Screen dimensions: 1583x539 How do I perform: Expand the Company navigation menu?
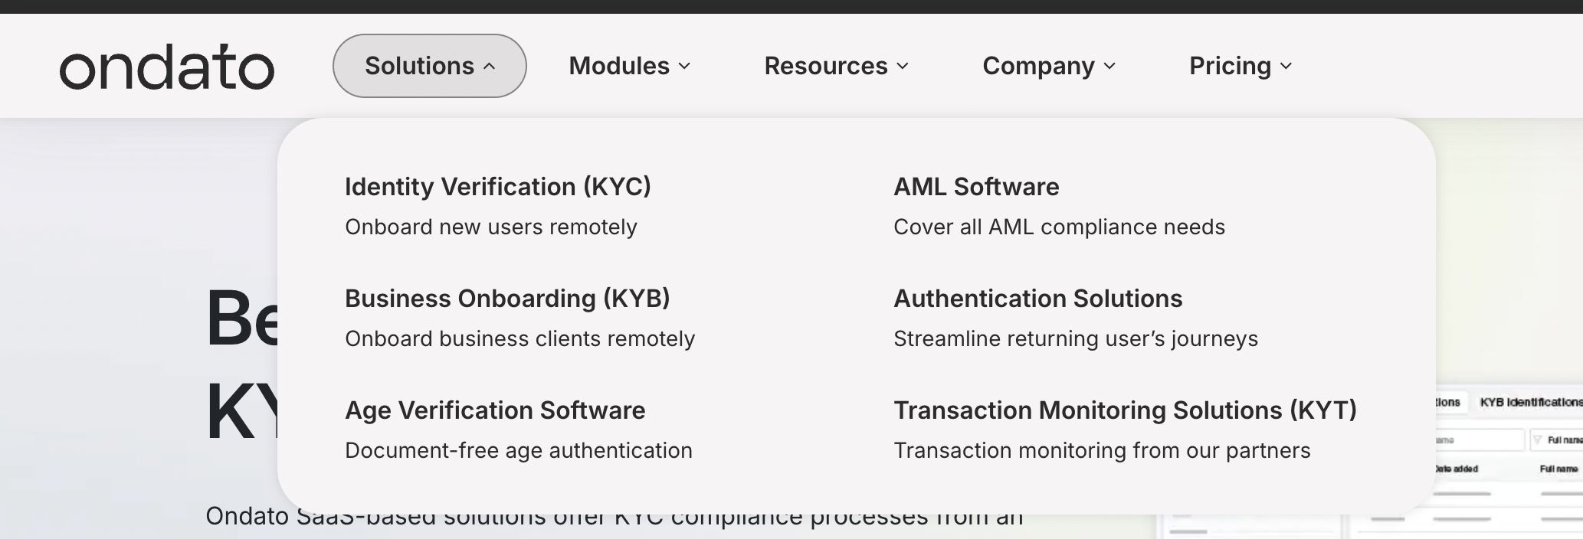coord(1048,66)
